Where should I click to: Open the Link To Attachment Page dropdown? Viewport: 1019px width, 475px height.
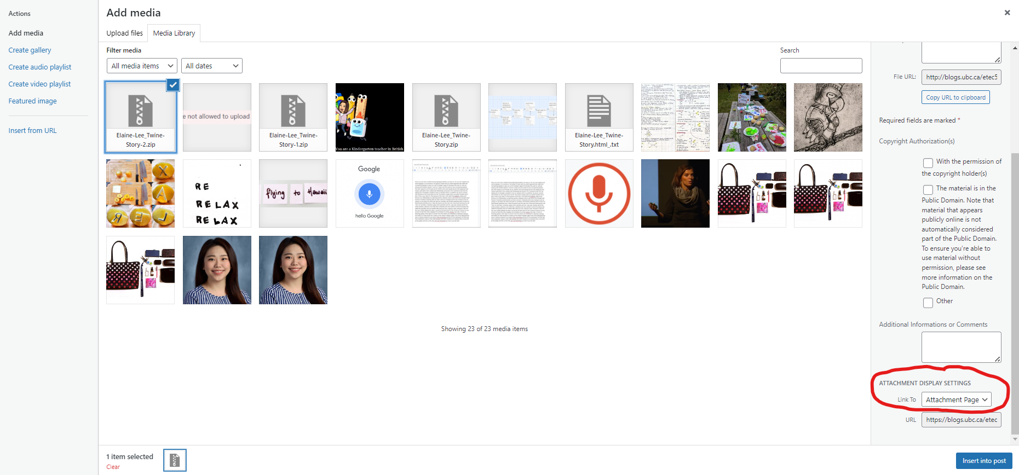[956, 399]
